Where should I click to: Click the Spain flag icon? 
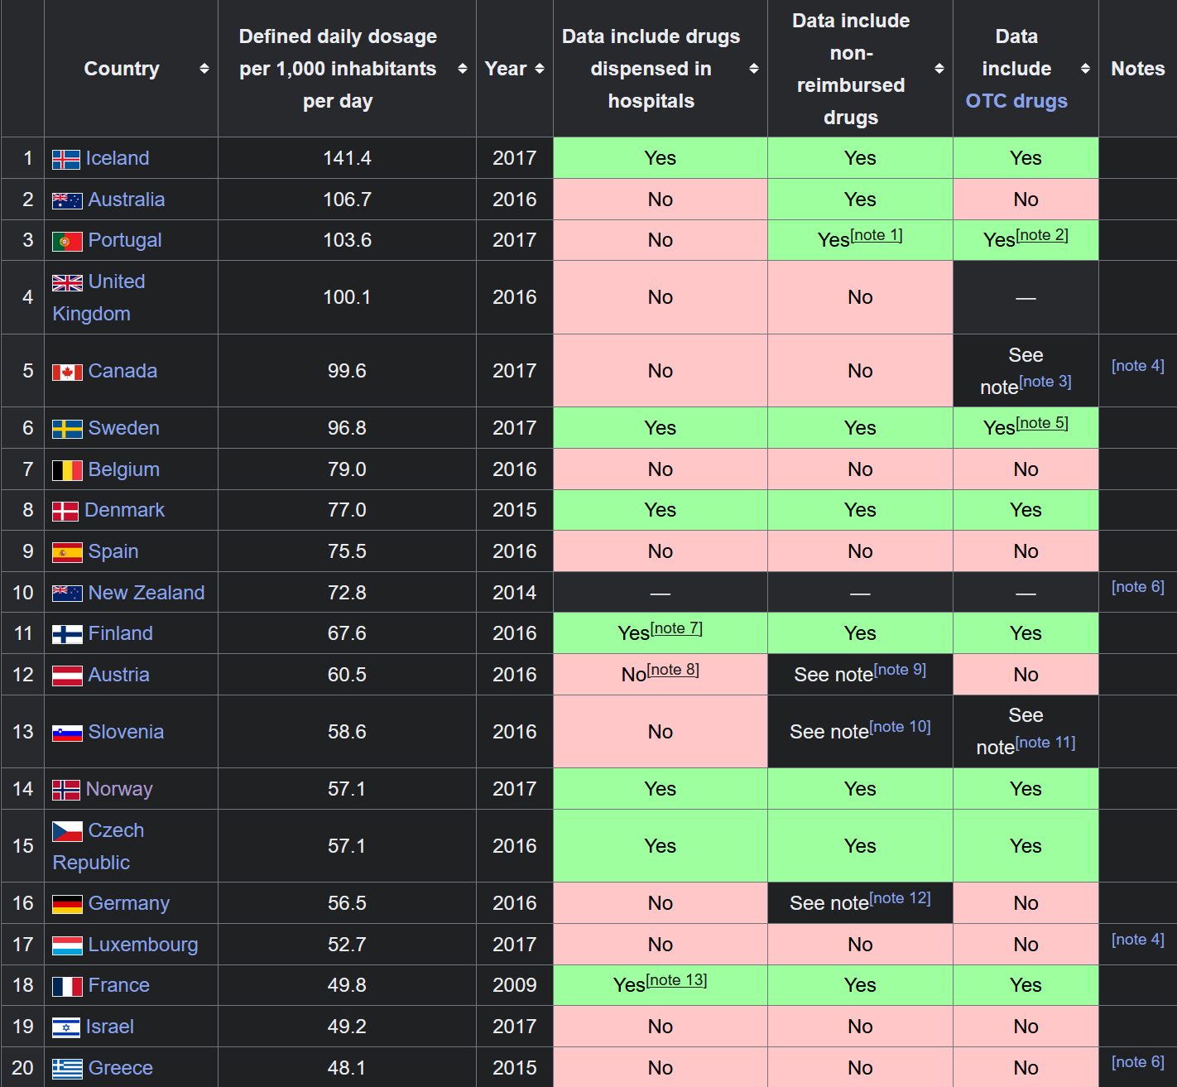pos(67,552)
